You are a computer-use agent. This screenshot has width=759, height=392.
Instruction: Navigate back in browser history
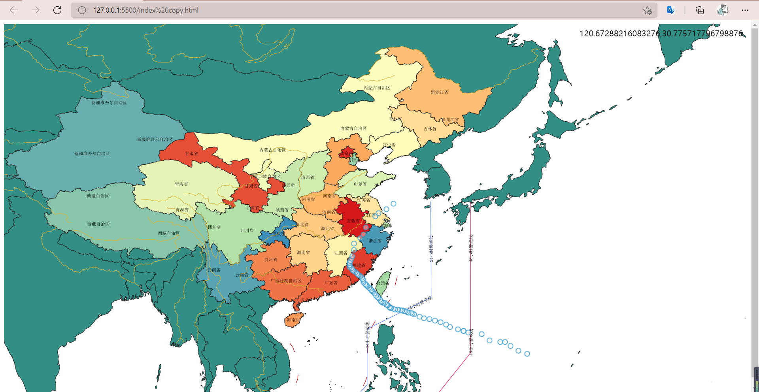click(14, 10)
